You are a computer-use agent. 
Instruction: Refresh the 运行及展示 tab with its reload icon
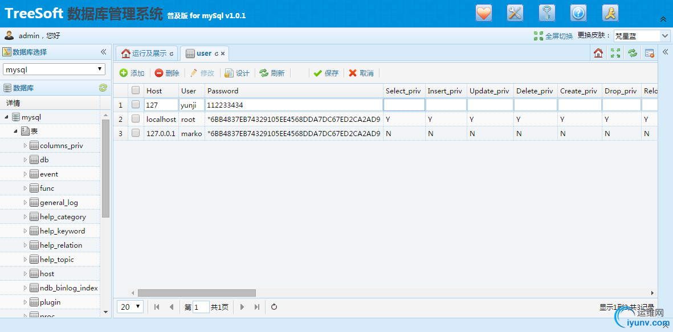(172, 54)
